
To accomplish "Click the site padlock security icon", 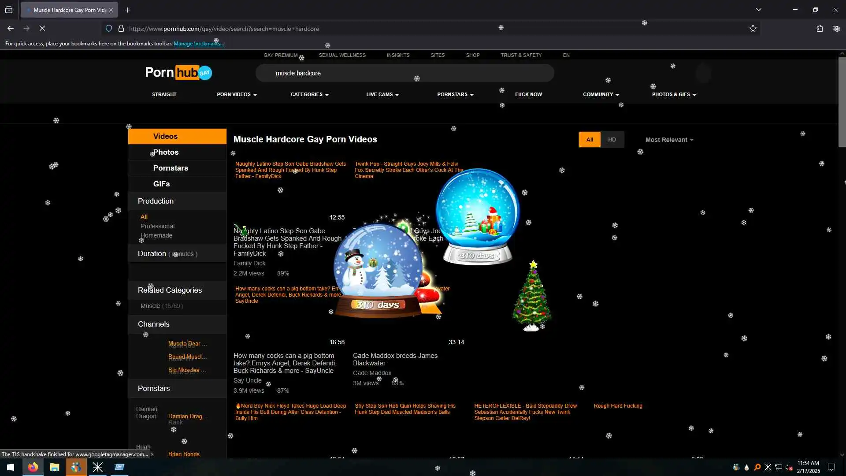I will point(121,28).
